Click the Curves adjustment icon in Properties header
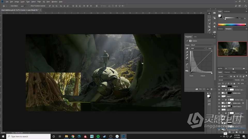 (x=187, y=41)
